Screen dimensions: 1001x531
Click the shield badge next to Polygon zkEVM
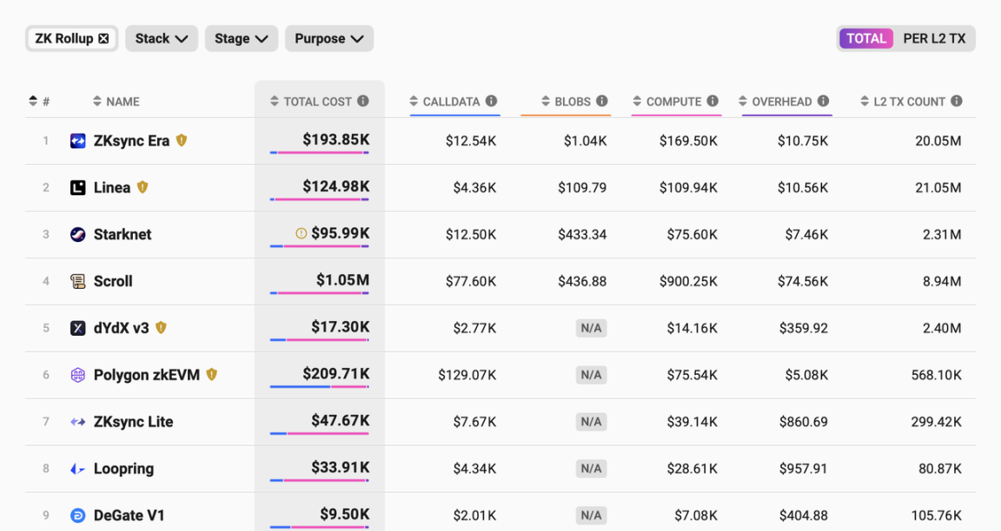212,374
